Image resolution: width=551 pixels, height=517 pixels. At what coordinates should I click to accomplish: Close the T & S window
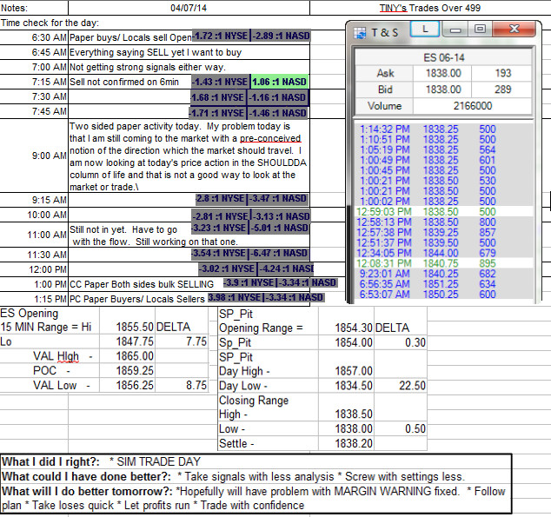[514, 30]
